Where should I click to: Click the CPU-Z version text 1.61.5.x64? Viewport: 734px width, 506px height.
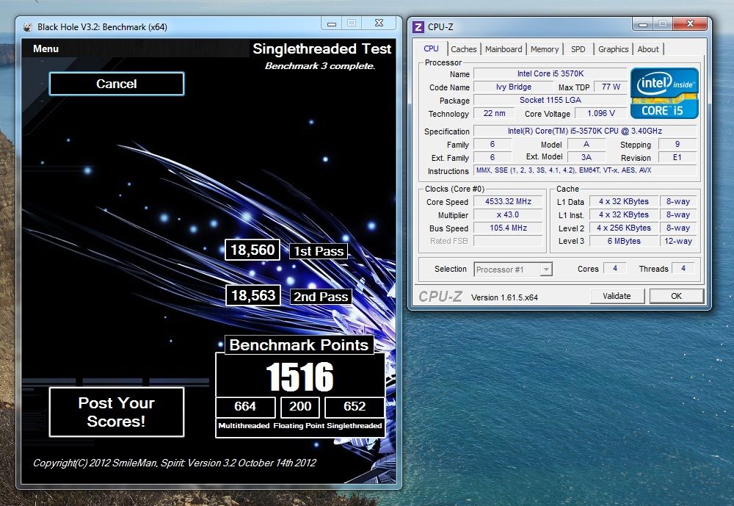point(505,297)
